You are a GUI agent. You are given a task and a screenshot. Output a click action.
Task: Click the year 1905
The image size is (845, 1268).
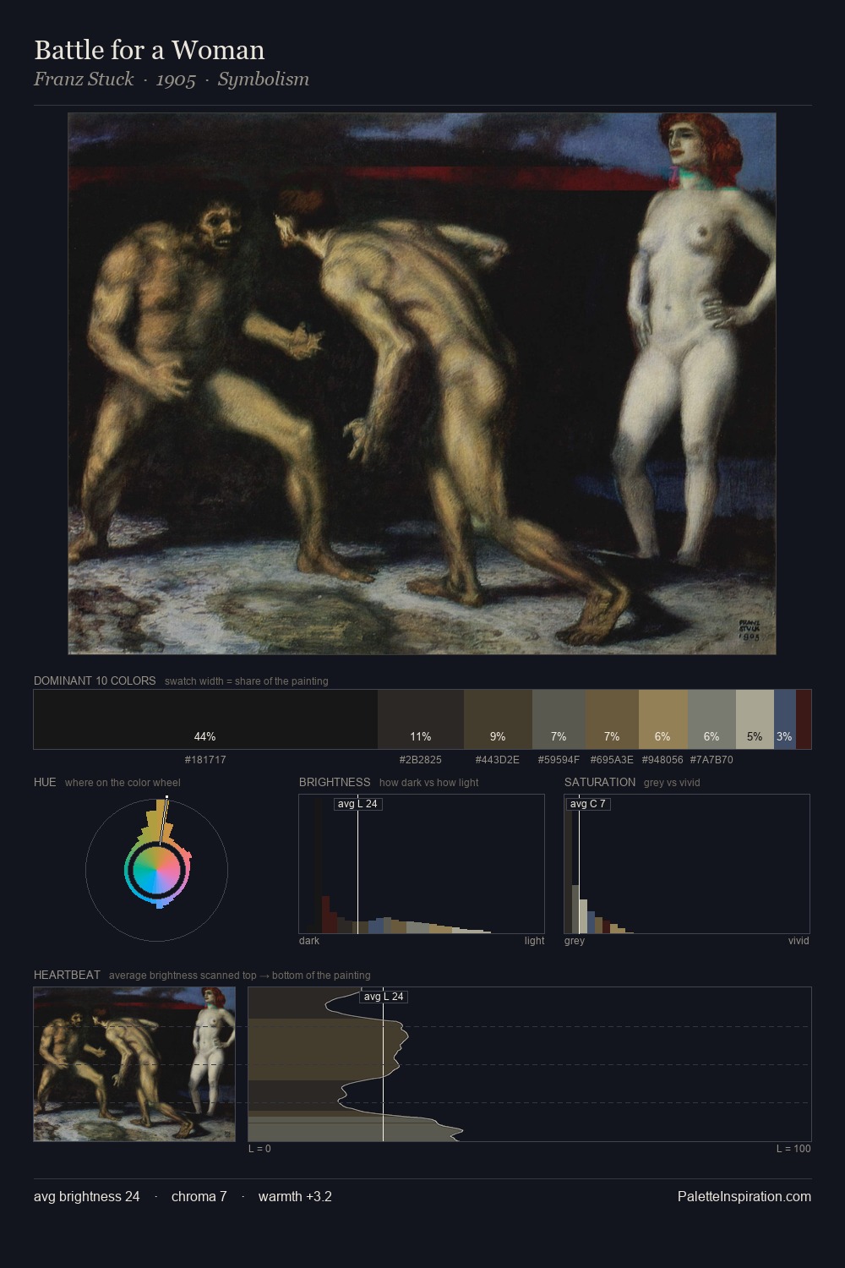(x=176, y=79)
